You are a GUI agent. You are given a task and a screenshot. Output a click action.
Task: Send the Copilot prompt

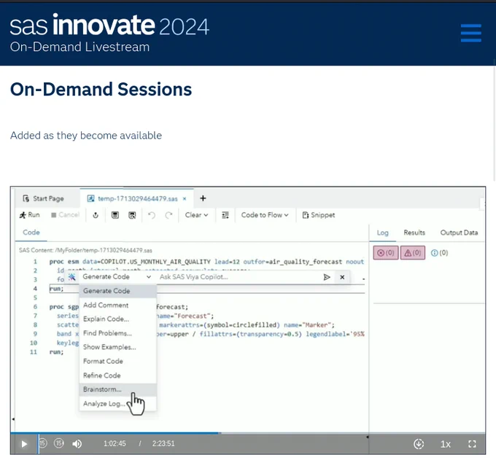click(327, 277)
